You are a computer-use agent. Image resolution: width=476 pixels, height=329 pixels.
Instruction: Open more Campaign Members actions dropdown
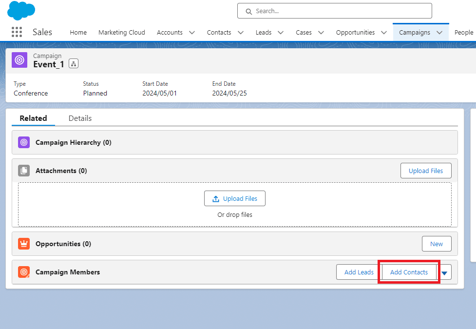point(444,272)
